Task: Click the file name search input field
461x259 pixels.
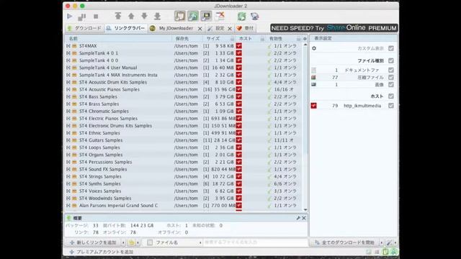Action: (255, 242)
